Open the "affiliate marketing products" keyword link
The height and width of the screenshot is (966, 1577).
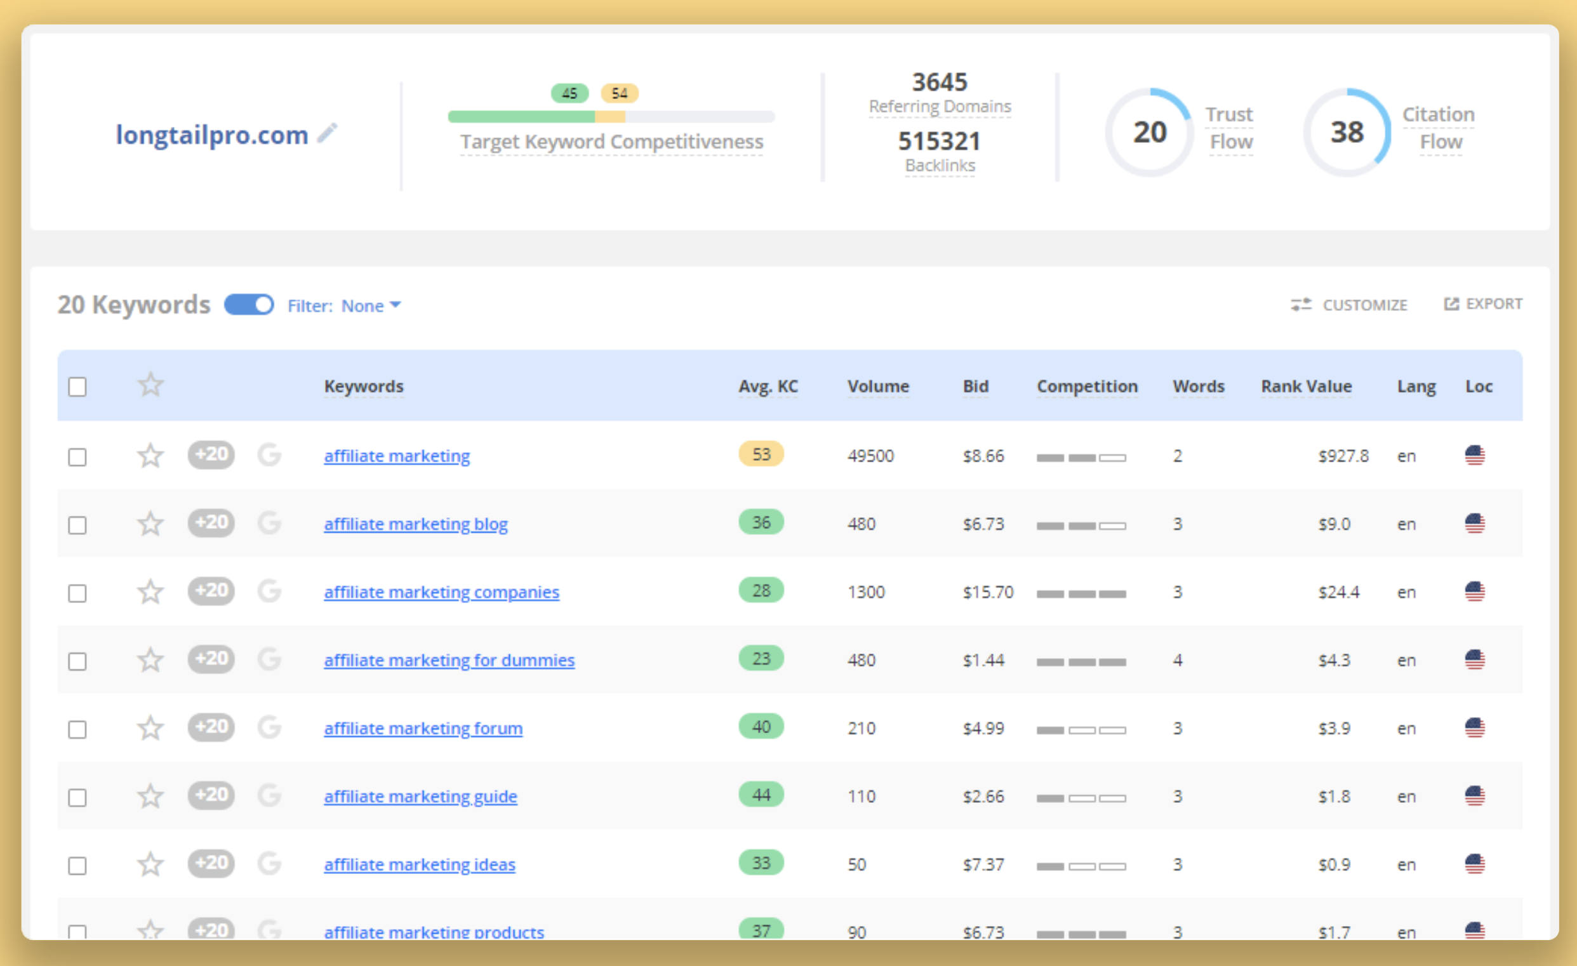click(x=434, y=932)
